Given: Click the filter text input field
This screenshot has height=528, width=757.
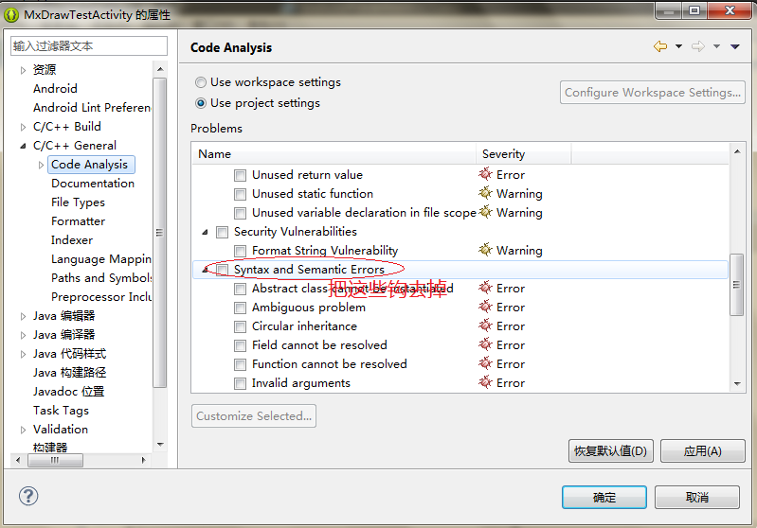Looking at the screenshot, I should 89,45.
